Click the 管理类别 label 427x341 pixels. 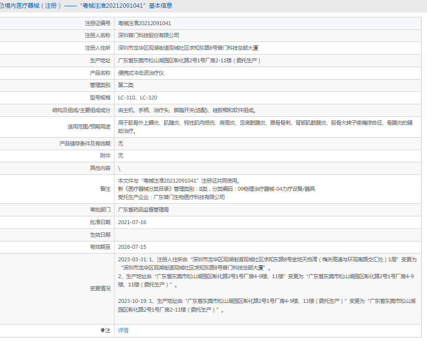pyautogui.click(x=100, y=85)
